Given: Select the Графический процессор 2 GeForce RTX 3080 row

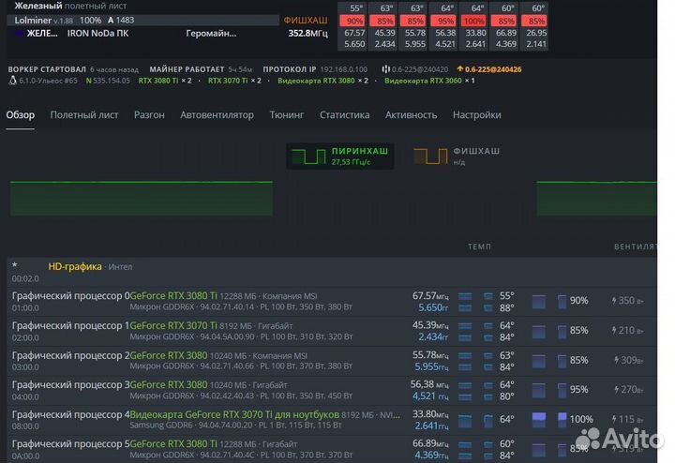Looking at the screenshot, I should 332,361.
